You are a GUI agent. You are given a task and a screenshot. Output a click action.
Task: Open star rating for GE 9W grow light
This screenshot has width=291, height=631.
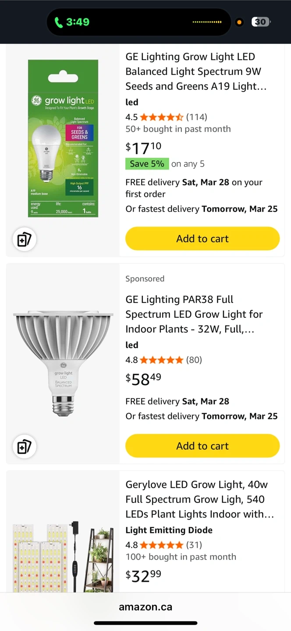point(161,117)
